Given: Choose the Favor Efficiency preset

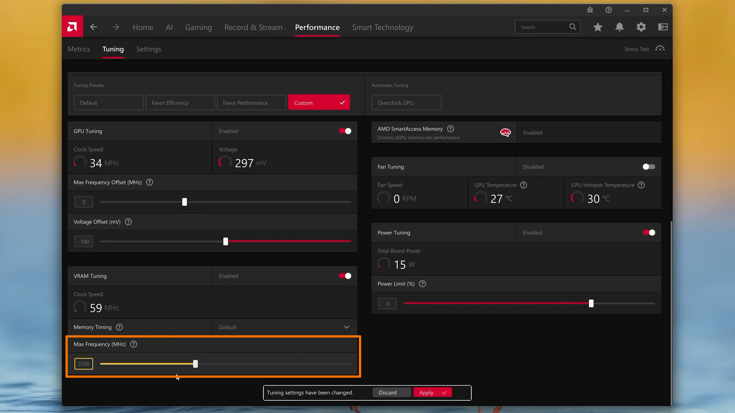Looking at the screenshot, I should coord(180,103).
